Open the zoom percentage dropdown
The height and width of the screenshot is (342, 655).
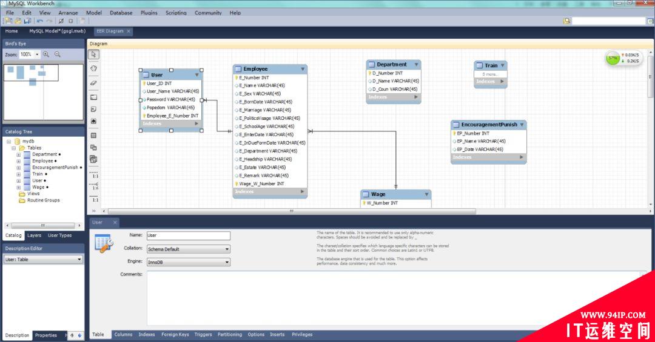click(37, 54)
